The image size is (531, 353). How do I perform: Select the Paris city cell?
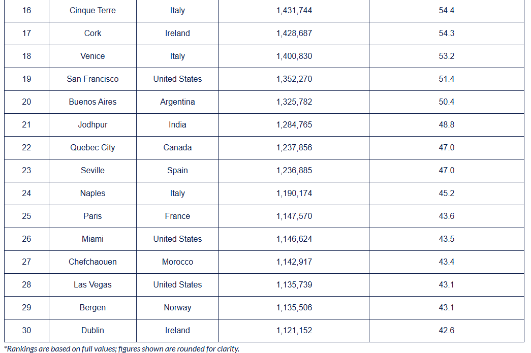pos(92,216)
